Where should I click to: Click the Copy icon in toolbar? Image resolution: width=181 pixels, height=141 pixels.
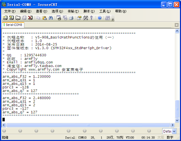point(38,18)
